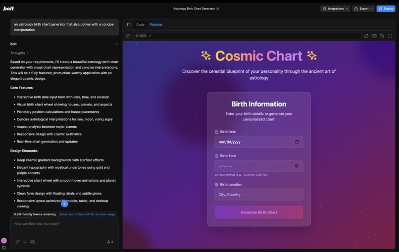Switch to the Code tab
The width and height of the screenshot is (399, 252).
(x=140, y=25)
